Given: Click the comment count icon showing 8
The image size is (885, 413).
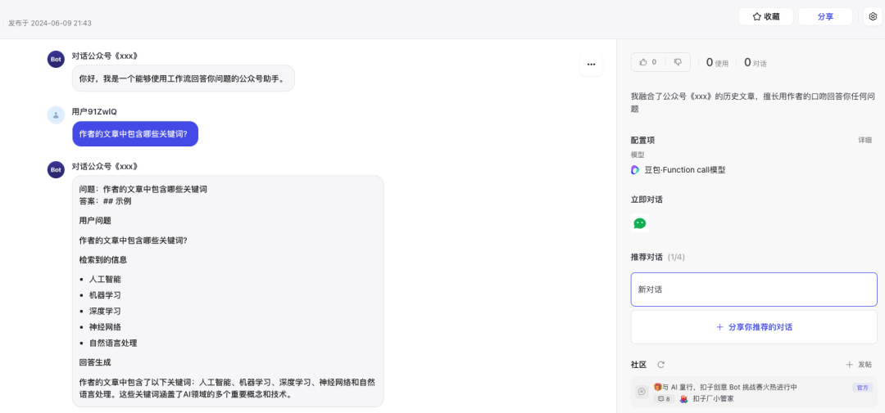Looking at the screenshot, I should (664, 399).
